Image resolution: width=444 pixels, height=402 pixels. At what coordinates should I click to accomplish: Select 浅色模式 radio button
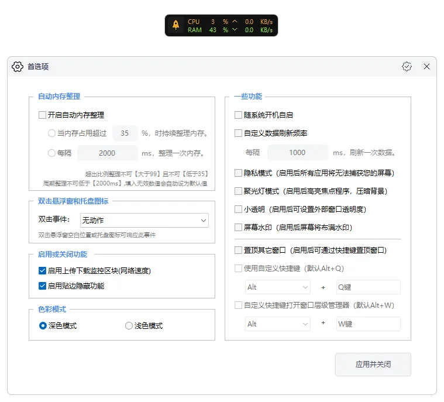tap(129, 326)
